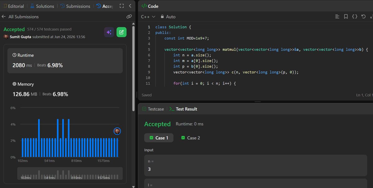The height and width of the screenshot is (188, 373).
Task: Click the Code brackets icon in header
Action: (x=144, y=6)
